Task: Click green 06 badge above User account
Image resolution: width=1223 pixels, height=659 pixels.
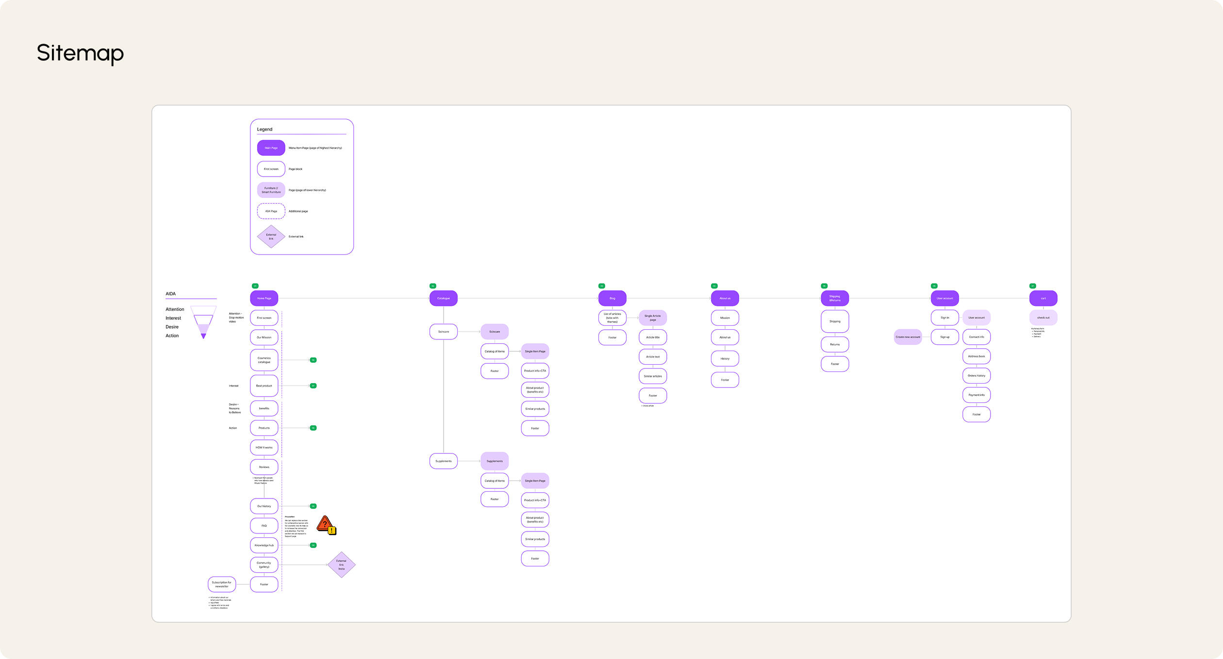Action: (934, 286)
